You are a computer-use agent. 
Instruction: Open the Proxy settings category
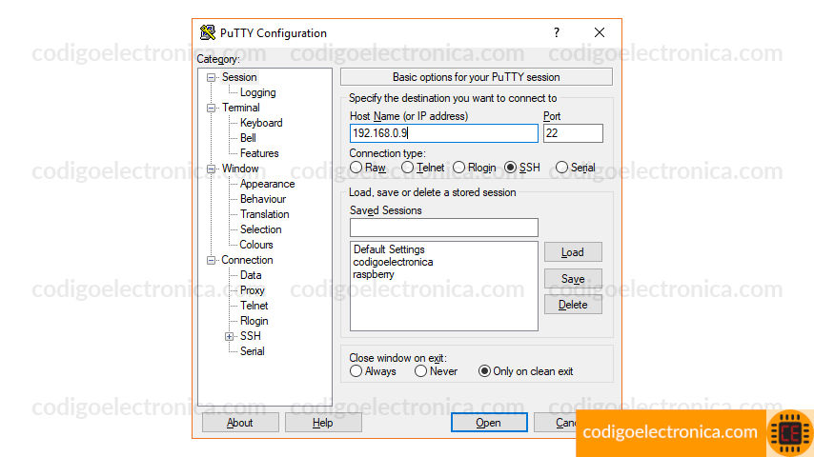[x=252, y=290]
